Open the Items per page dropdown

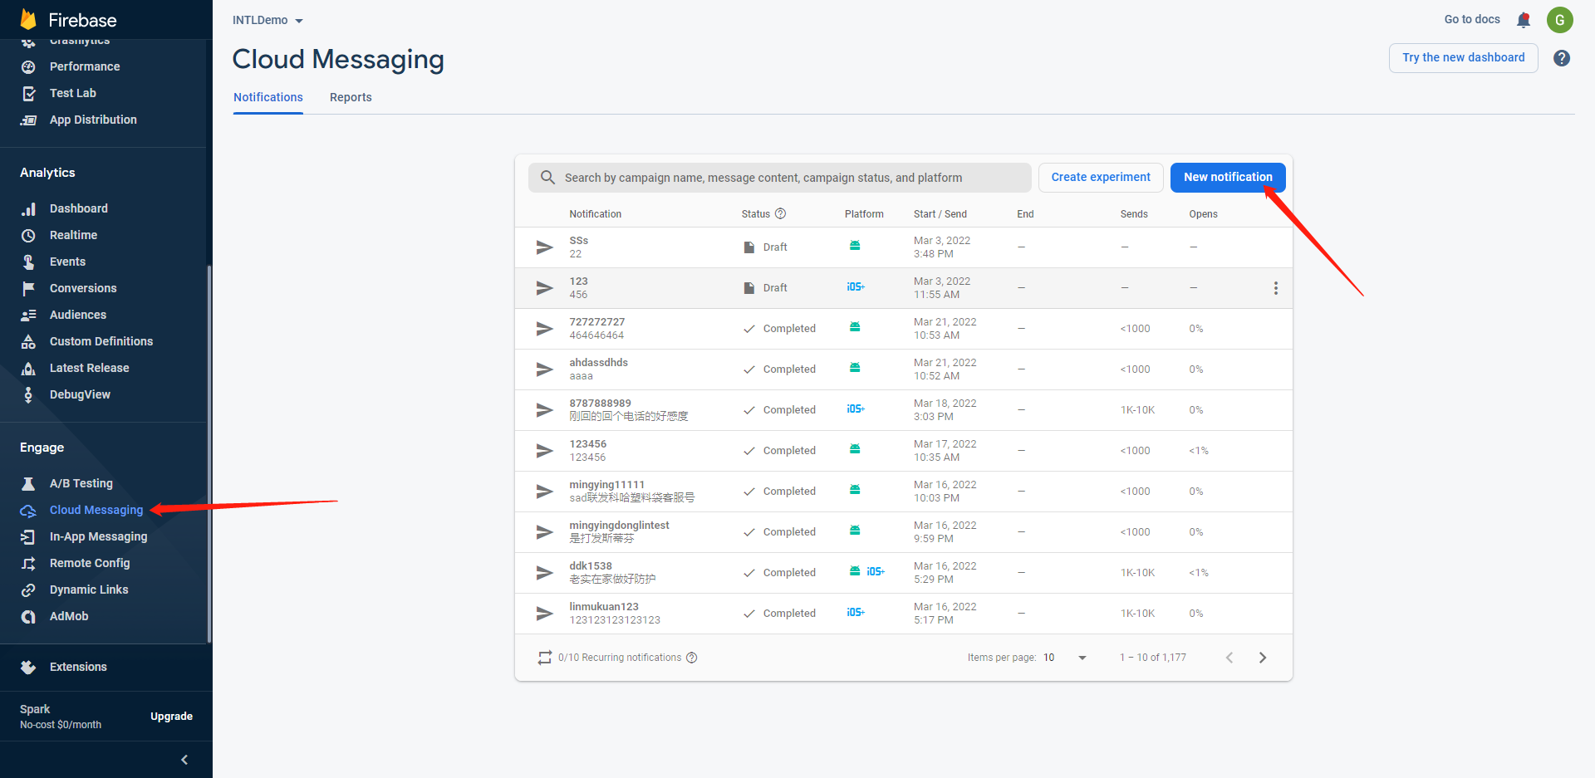[x=1081, y=657]
